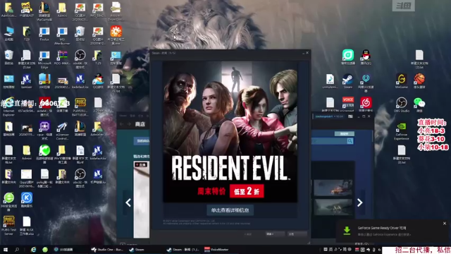Open the Admin folder in top row

click(x=62, y=10)
